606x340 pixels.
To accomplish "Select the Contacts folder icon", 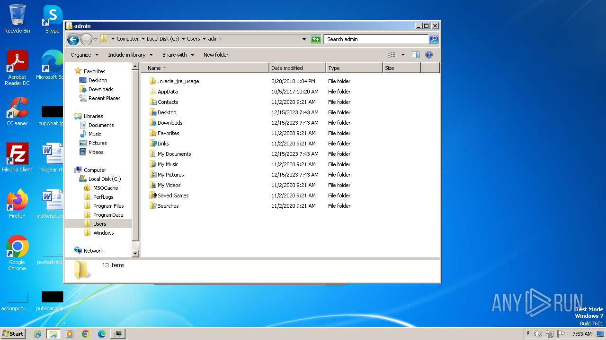I will [x=152, y=102].
